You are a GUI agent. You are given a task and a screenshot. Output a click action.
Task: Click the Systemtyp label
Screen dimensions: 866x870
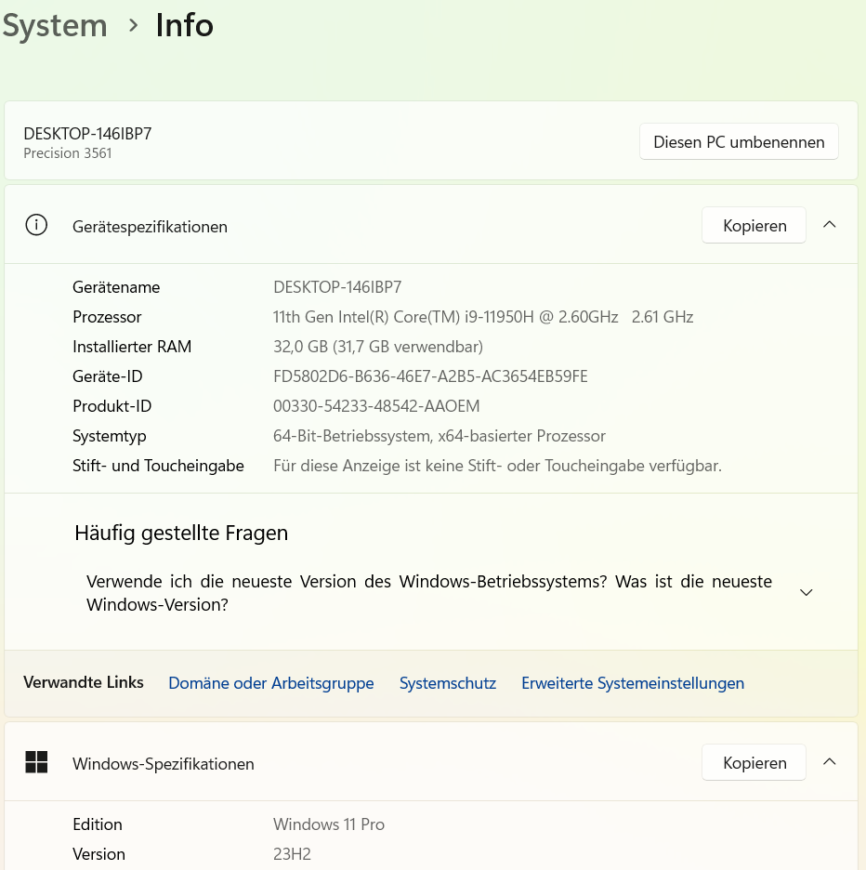(x=110, y=436)
